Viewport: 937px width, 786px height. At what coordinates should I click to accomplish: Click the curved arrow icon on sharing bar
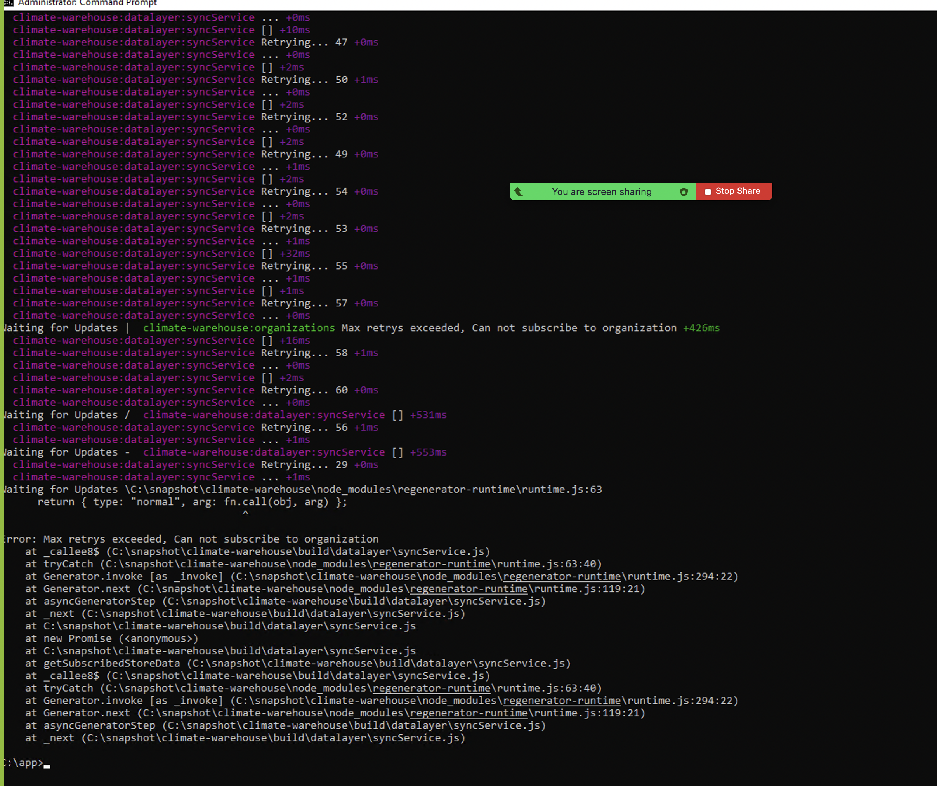coord(519,192)
